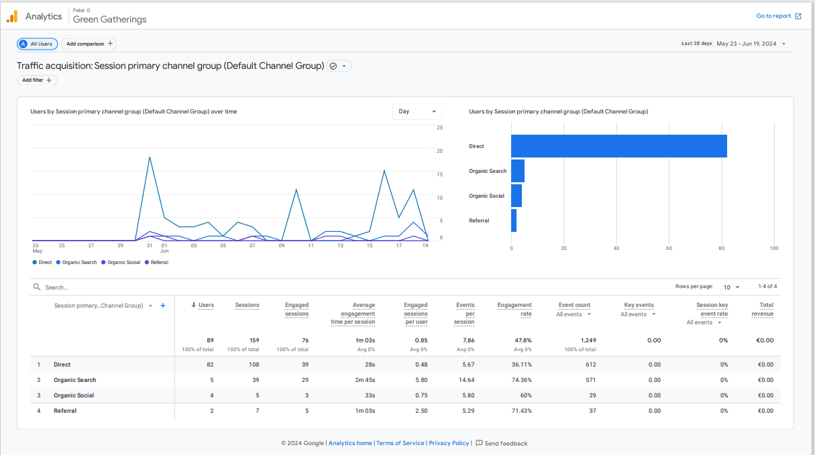The width and height of the screenshot is (815, 455).
Task: Sort table by Engagement rate column header
Action: 514,309
